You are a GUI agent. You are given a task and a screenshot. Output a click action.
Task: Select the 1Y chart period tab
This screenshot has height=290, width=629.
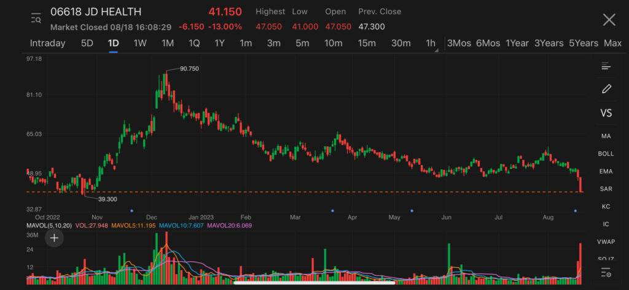pos(219,44)
